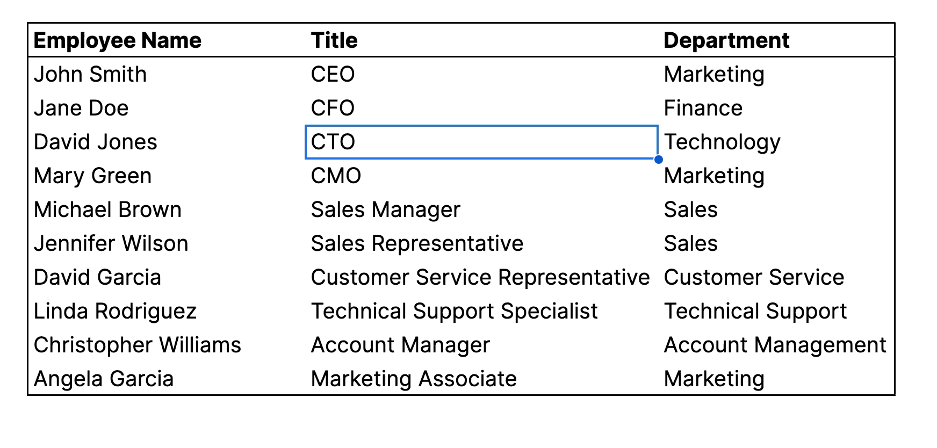Select the Department header cell
937x448 pixels.
point(776,40)
